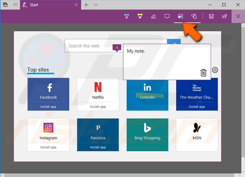Delete the note with trash icon
This screenshot has width=245, height=177.
click(203, 73)
